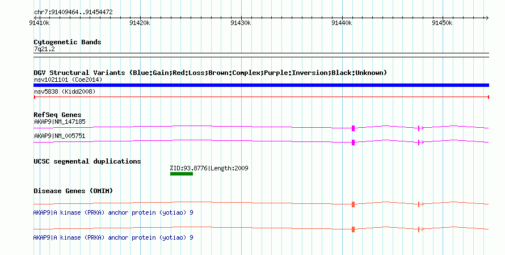Click the 91420k ruler tick label

click(x=140, y=23)
